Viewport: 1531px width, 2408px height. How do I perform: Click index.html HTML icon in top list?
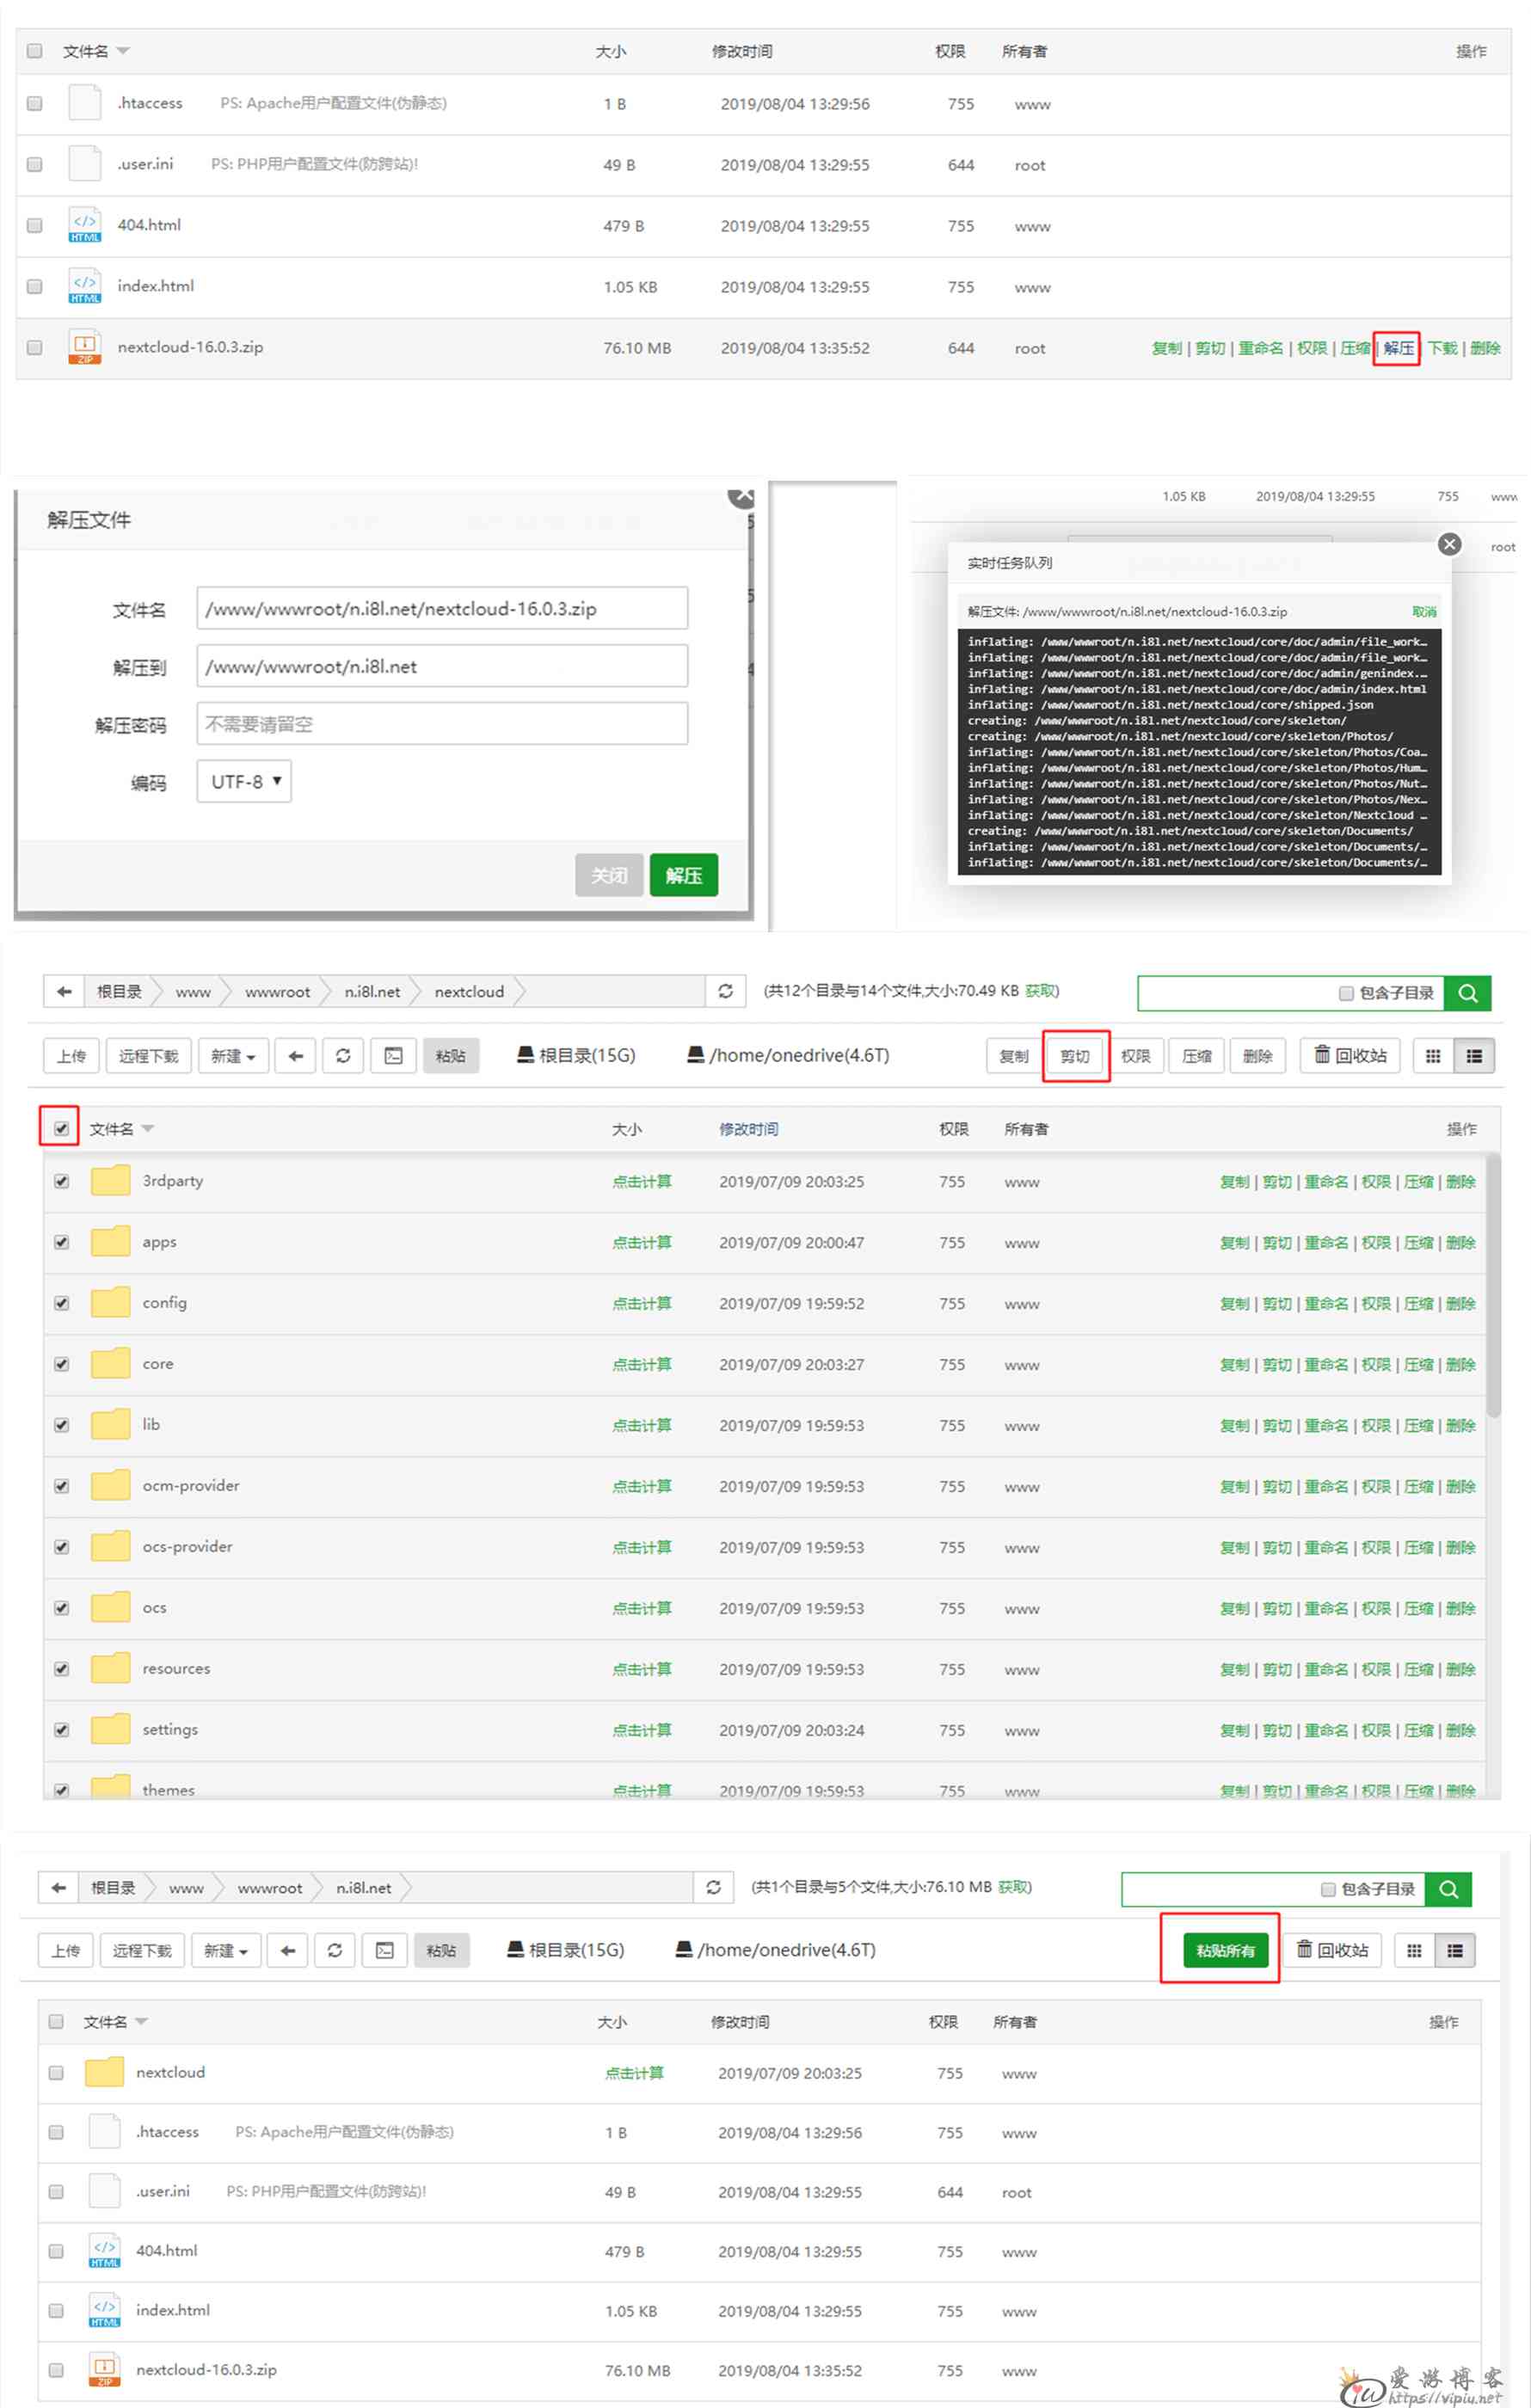click(x=85, y=286)
